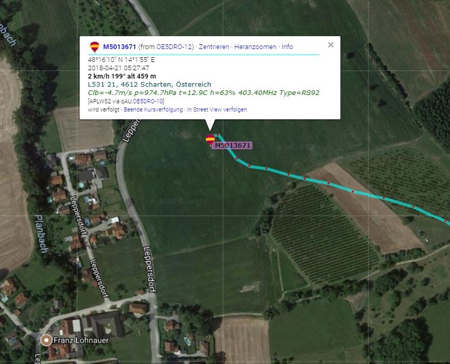Open the OE5DRO-12 station link
This screenshot has height=364, width=450.
tap(174, 47)
